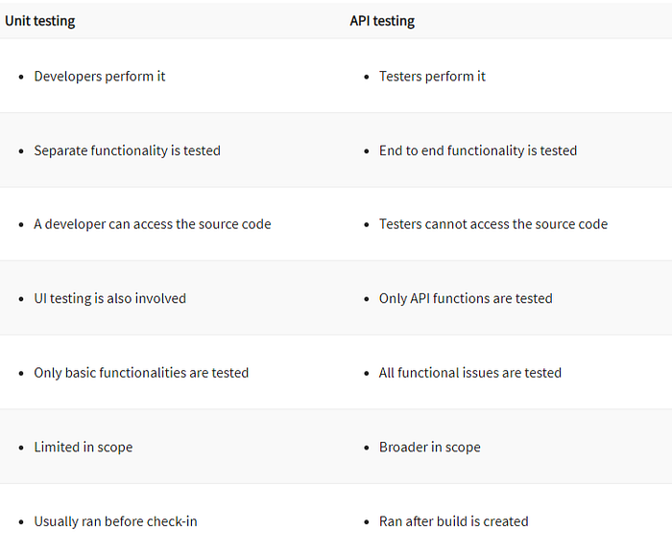Click 'Testers cannot access the source code'

pos(493,224)
